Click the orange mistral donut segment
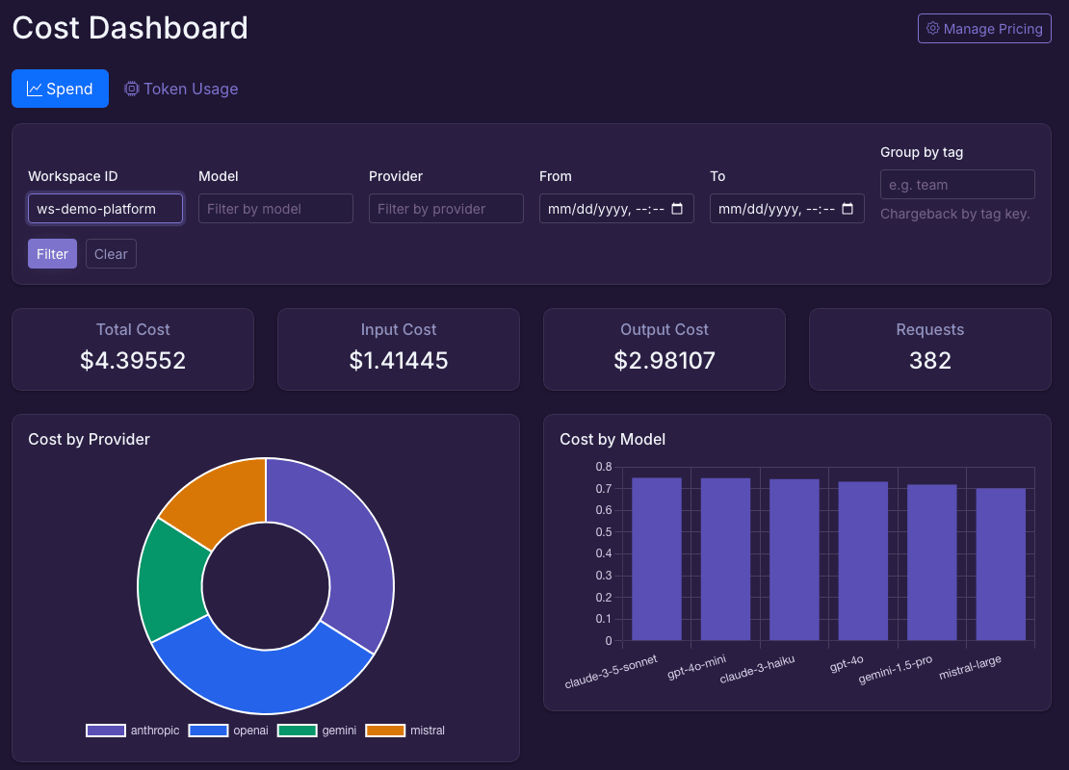This screenshot has width=1069, height=770. [222, 500]
